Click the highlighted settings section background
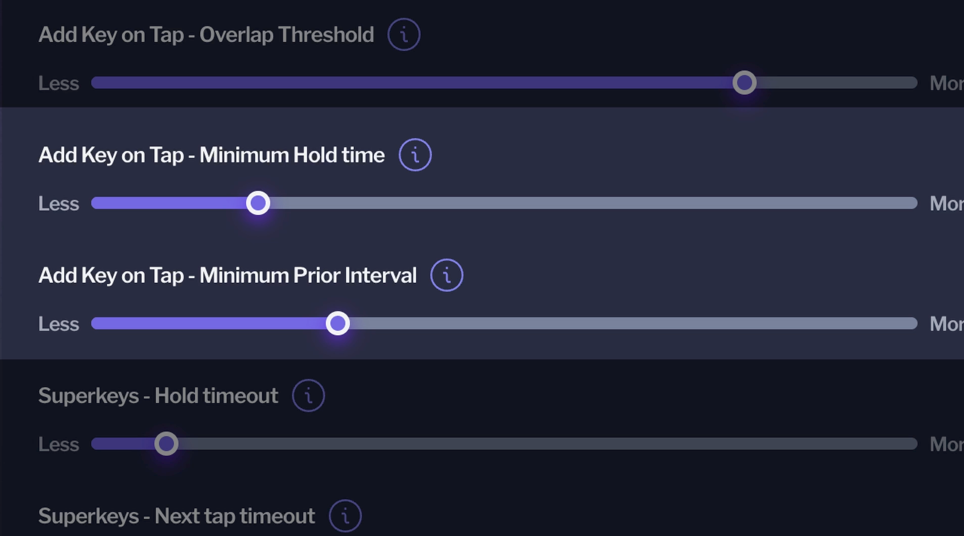The image size is (964, 536). coord(706,237)
